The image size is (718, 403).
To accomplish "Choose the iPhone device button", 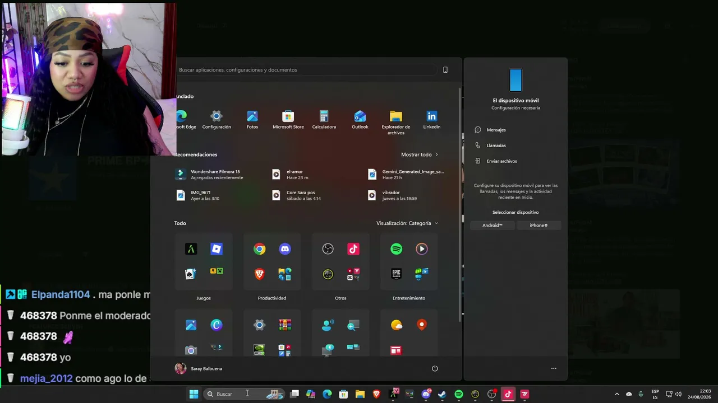I will pyautogui.click(x=538, y=226).
